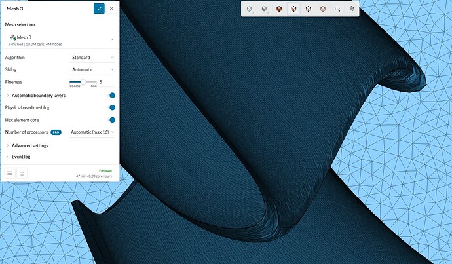Click the upload/export icon at panel bottom
452x264 pixels.
click(x=22, y=173)
